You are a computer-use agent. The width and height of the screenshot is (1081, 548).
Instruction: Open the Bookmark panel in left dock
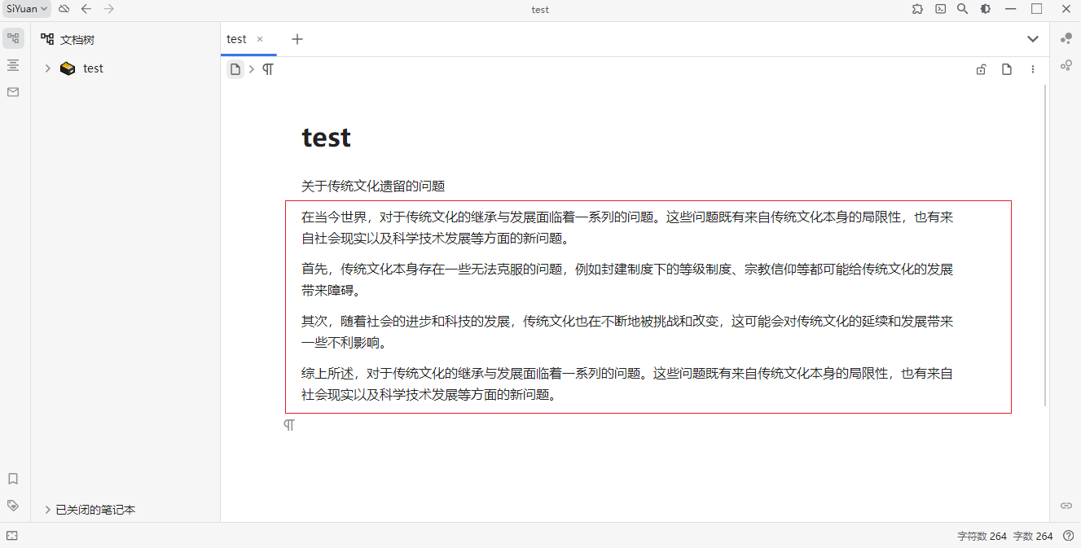tap(13, 479)
